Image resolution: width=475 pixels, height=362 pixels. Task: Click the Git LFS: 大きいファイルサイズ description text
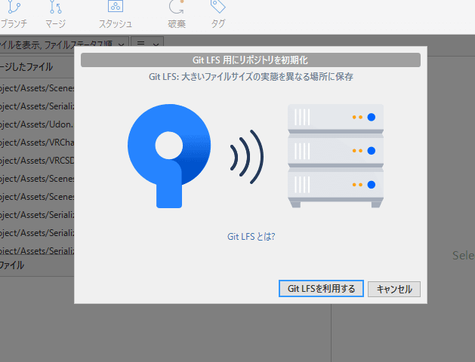[x=251, y=76]
